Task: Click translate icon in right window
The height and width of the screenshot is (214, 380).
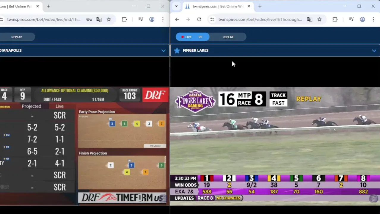Action: [x=310, y=19]
